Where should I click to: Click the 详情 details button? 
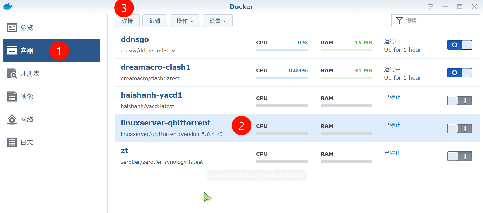pos(127,21)
